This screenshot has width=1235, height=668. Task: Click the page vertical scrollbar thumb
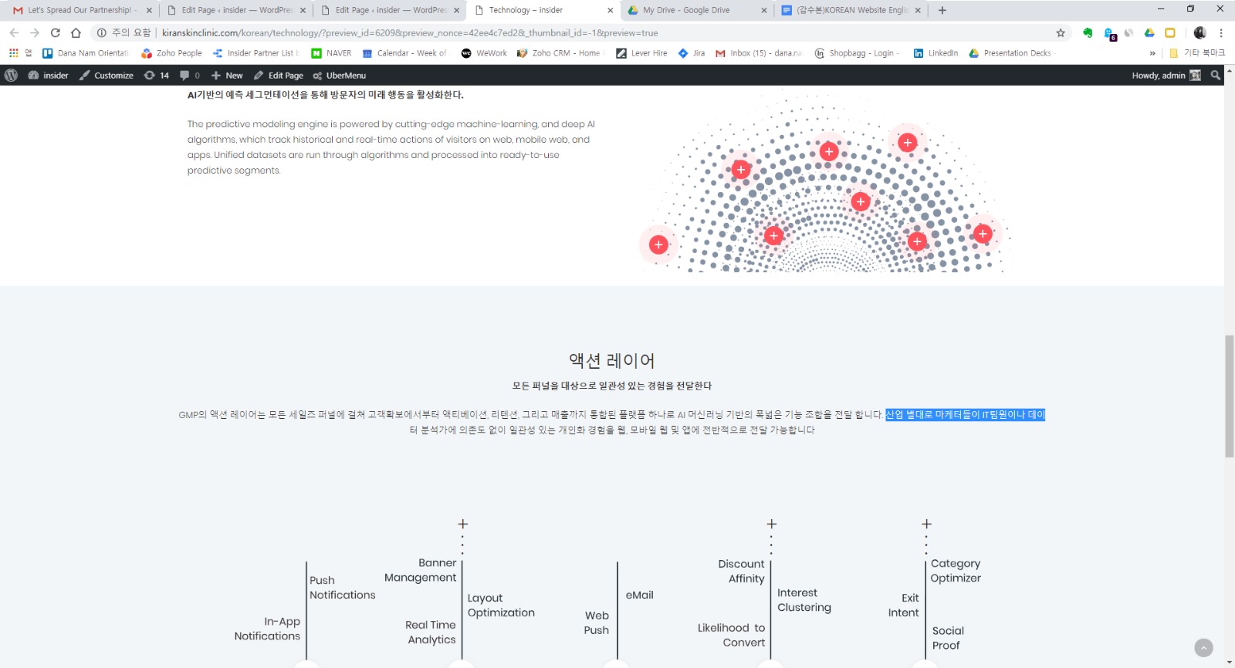[x=1229, y=396]
